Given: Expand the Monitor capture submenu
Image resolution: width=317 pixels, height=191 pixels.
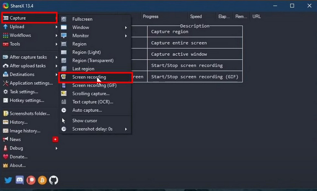Looking at the screenshot, I should coord(80,35).
